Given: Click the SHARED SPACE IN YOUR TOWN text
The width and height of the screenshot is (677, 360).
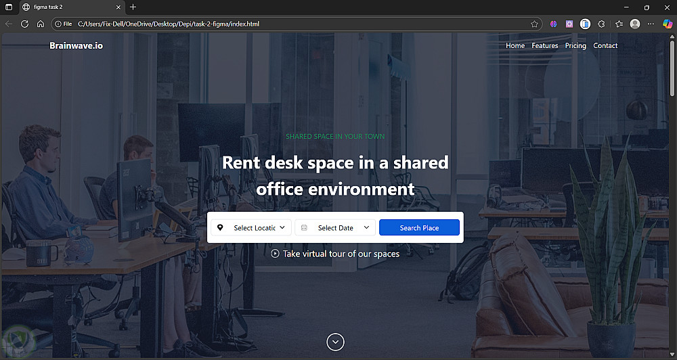Looking at the screenshot, I should tap(335, 137).
